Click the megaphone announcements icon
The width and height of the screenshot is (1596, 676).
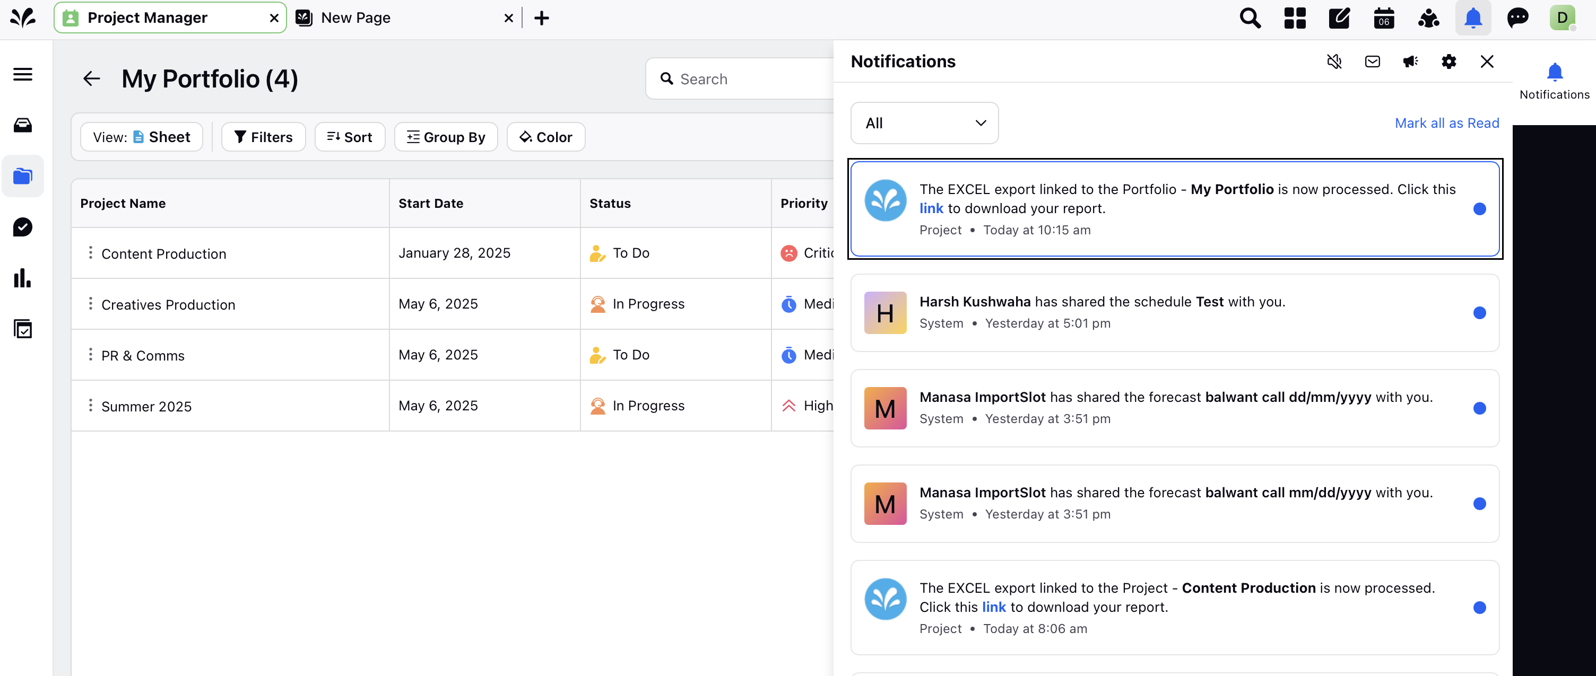coord(1411,62)
